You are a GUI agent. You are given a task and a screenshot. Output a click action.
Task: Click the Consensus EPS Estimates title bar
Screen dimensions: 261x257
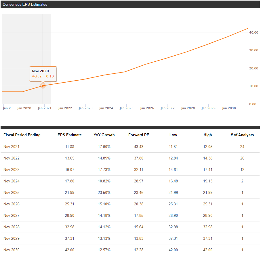pyautogui.click(x=130, y=5)
